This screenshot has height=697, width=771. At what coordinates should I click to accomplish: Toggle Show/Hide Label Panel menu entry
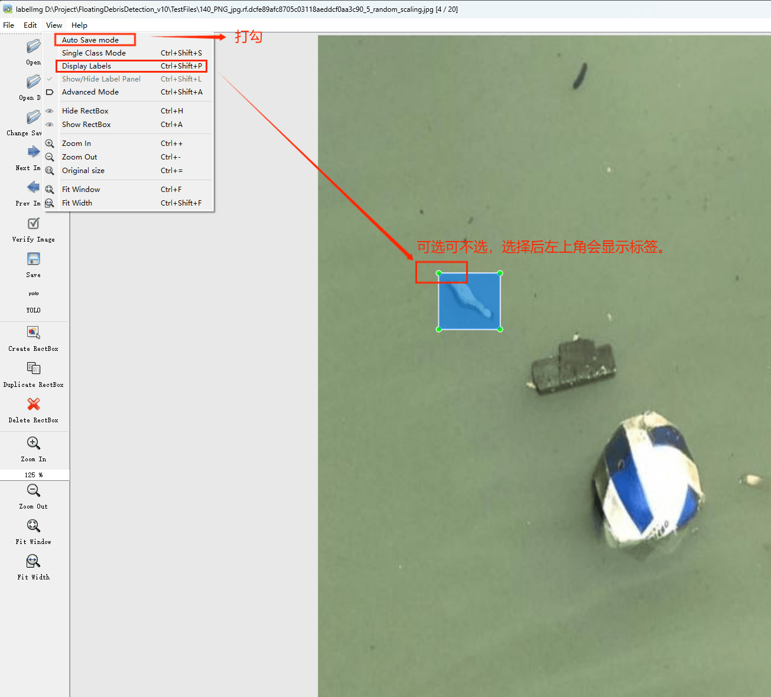(x=129, y=79)
